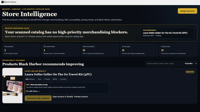Click the Active status tag
Viewport: 200px width, 112px height.
click(x=39, y=79)
